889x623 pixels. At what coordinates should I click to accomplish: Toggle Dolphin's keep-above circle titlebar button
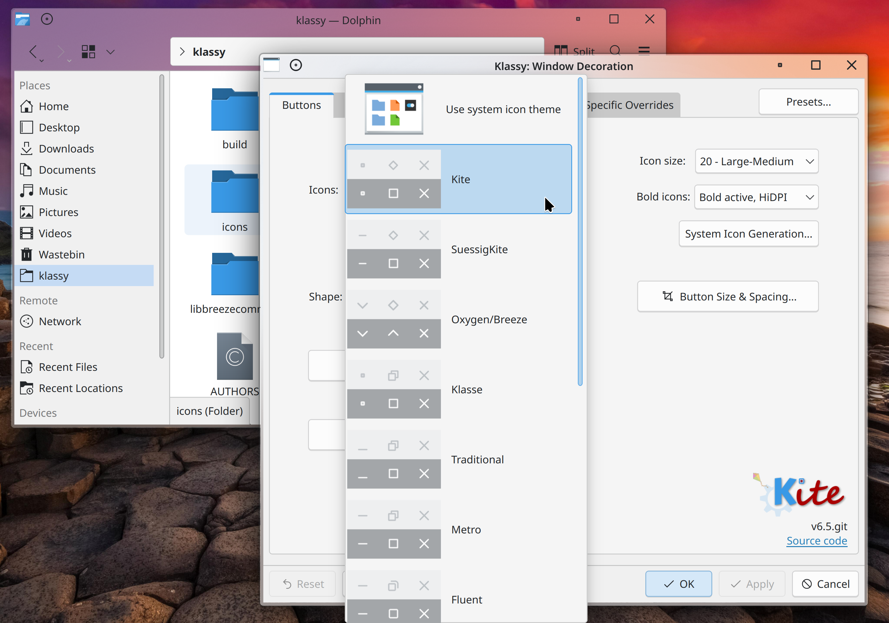tap(47, 19)
